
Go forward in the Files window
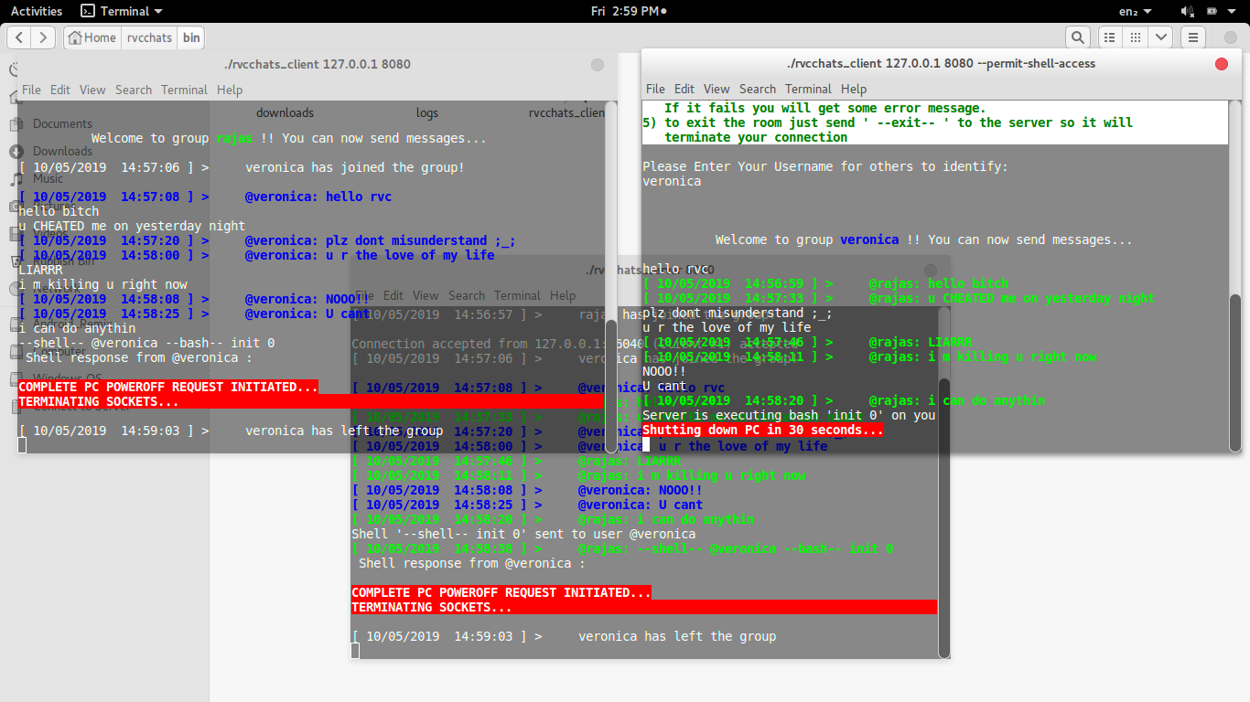pyautogui.click(x=43, y=37)
